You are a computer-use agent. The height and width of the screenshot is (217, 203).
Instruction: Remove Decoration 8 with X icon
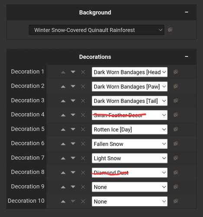83,172
